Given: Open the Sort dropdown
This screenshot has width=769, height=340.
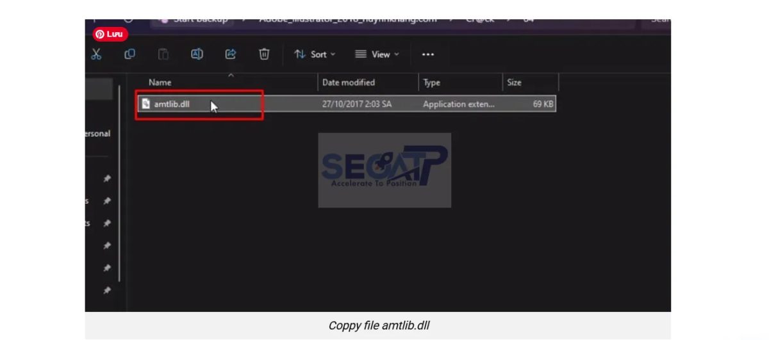Looking at the screenshot, I should click(315, 54).
